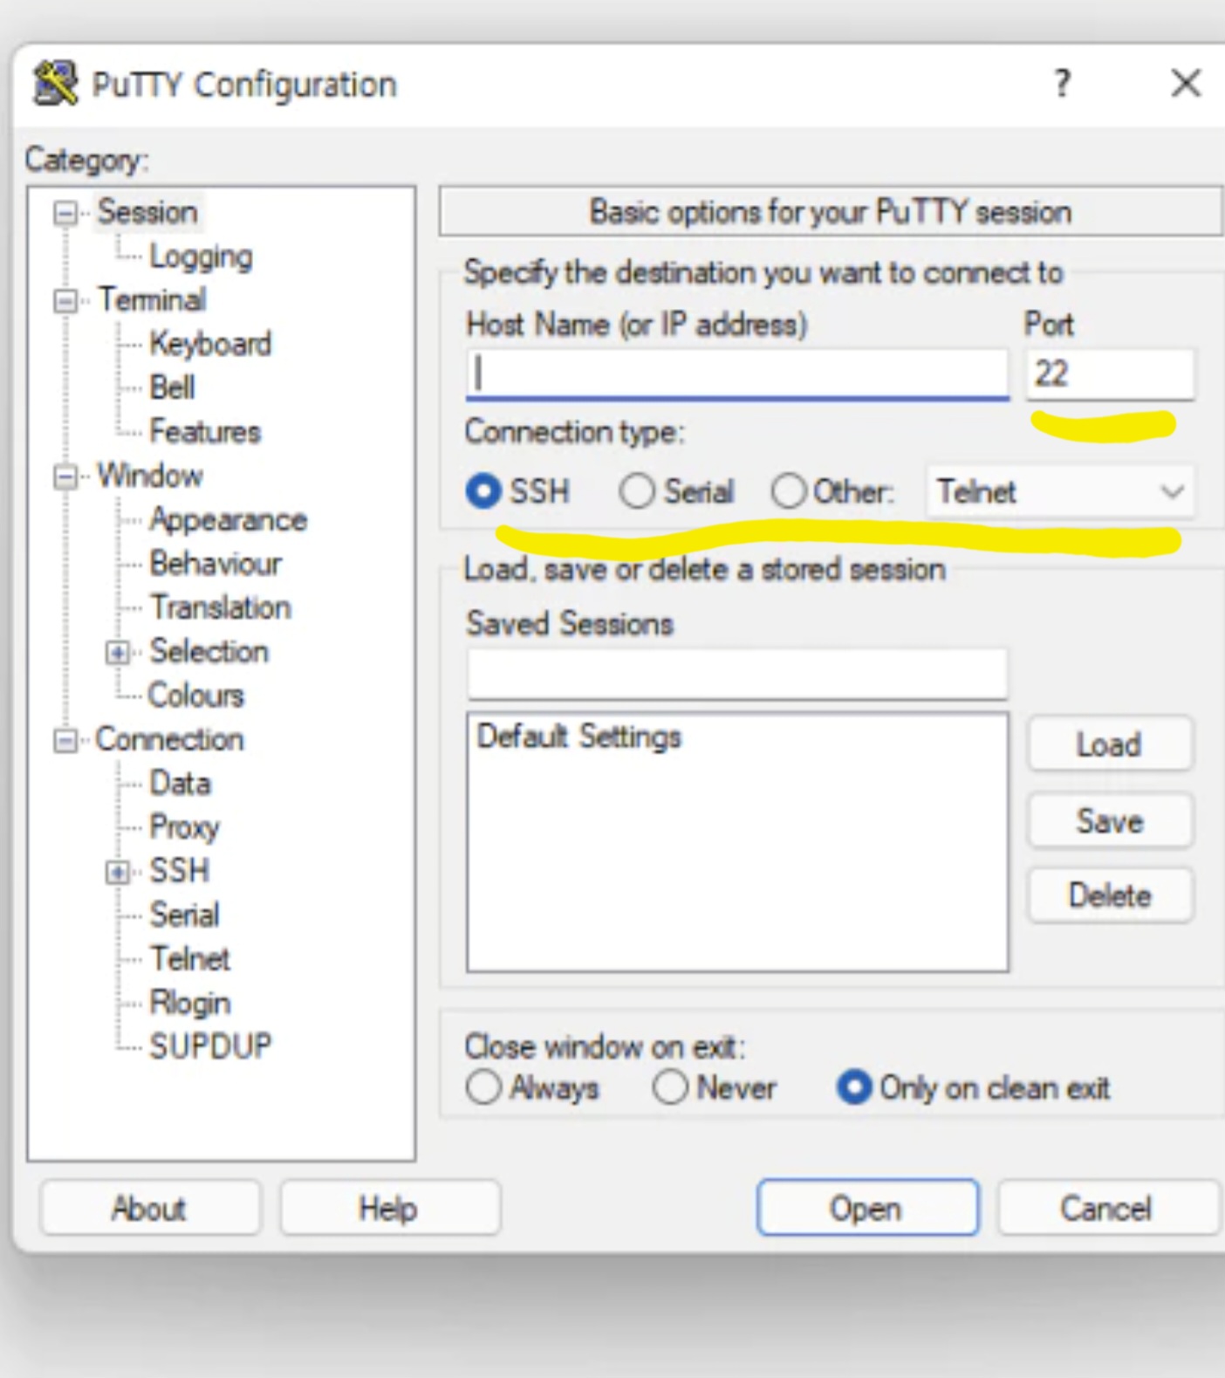
Task: Open the Connection category
Action: 169,740
